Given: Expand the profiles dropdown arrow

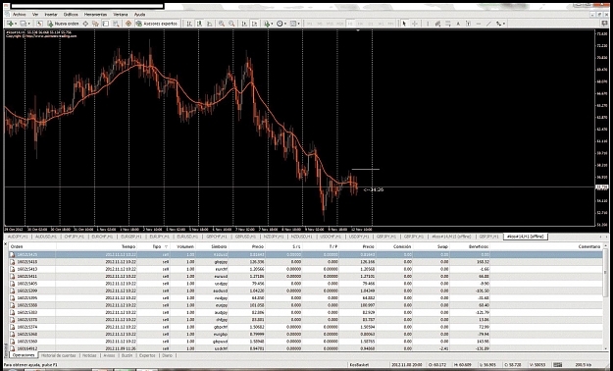Looking at the screenshot, I should [x=28, y=24].
